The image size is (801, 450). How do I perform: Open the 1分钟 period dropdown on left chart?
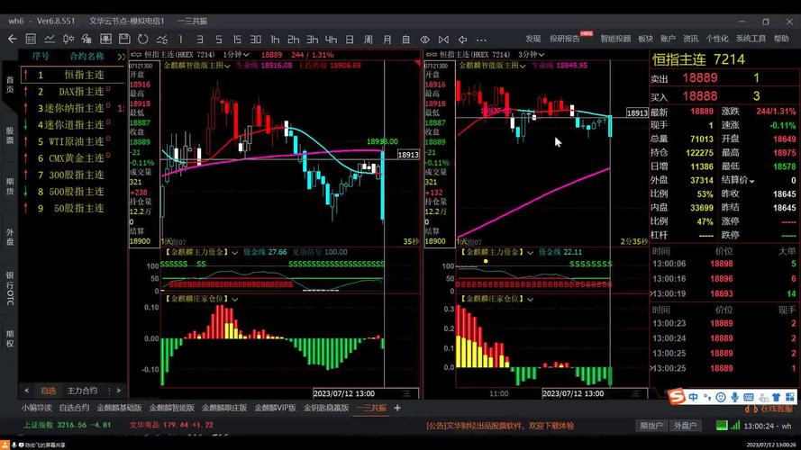236,55
